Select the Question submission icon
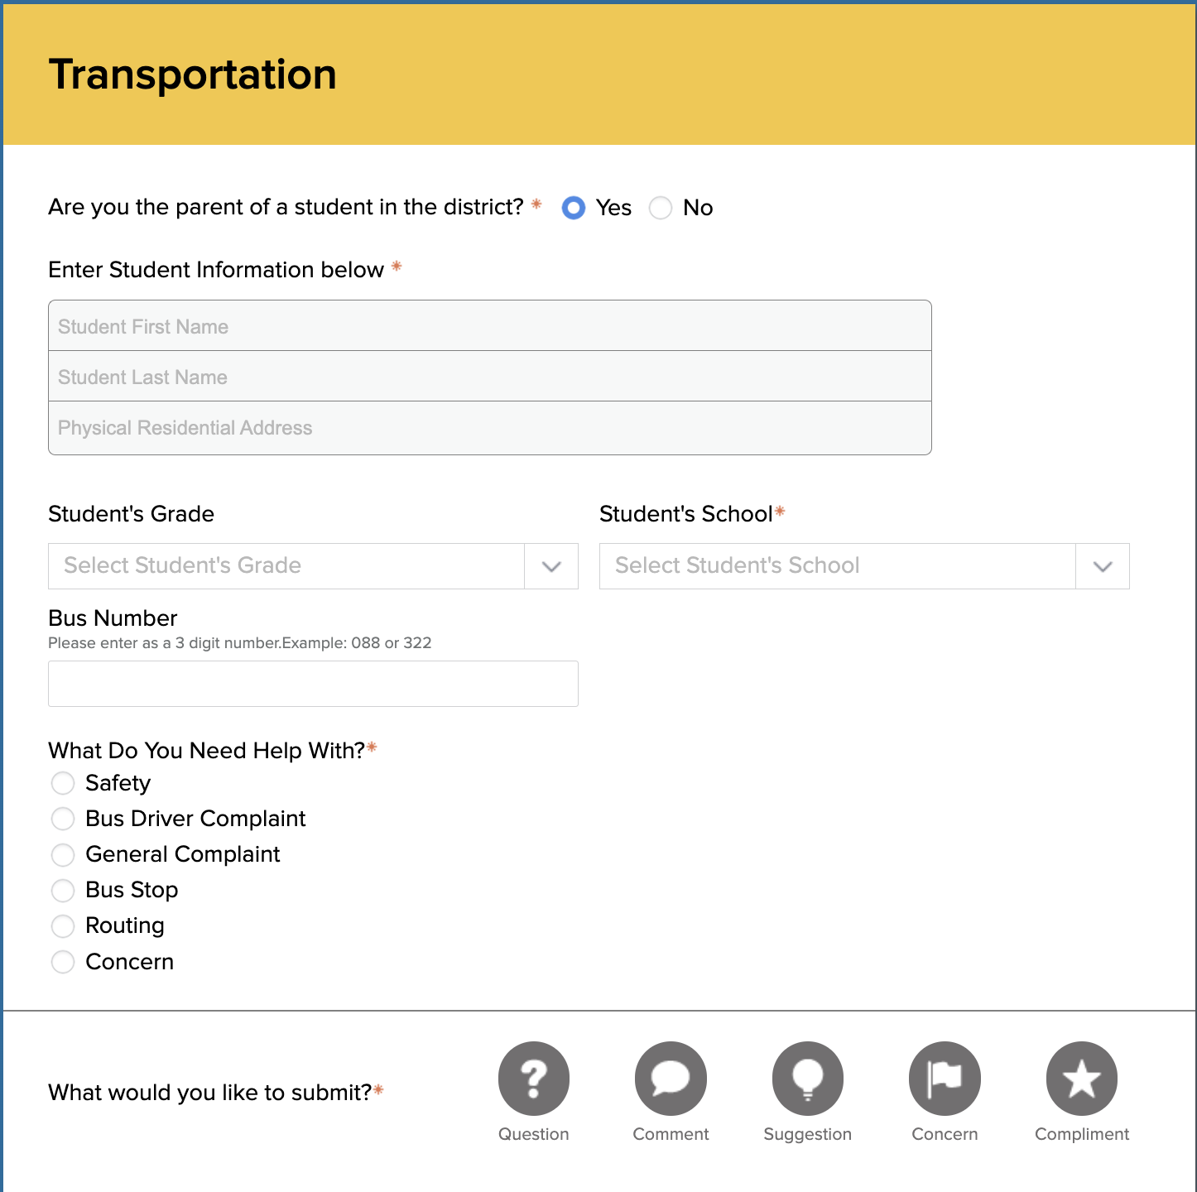This screenshot has height=1192, width=1197. pos(533,1078)
